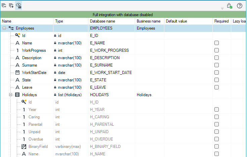The width and height of the screenshot is (247, 157).
Task: Click number icon beside Overdue
Action: [24, 139]
